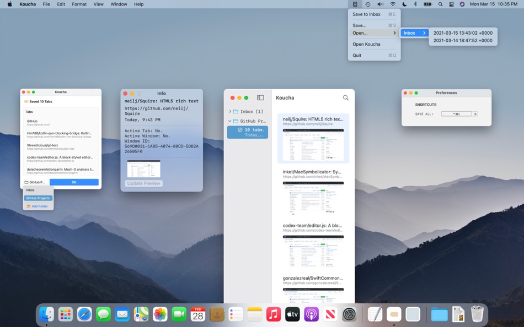Viewport: 524px width, 327px height.
Task: Choose Inbox in the folder popup list
Action: pyautogui.click(x=38, y=190)
